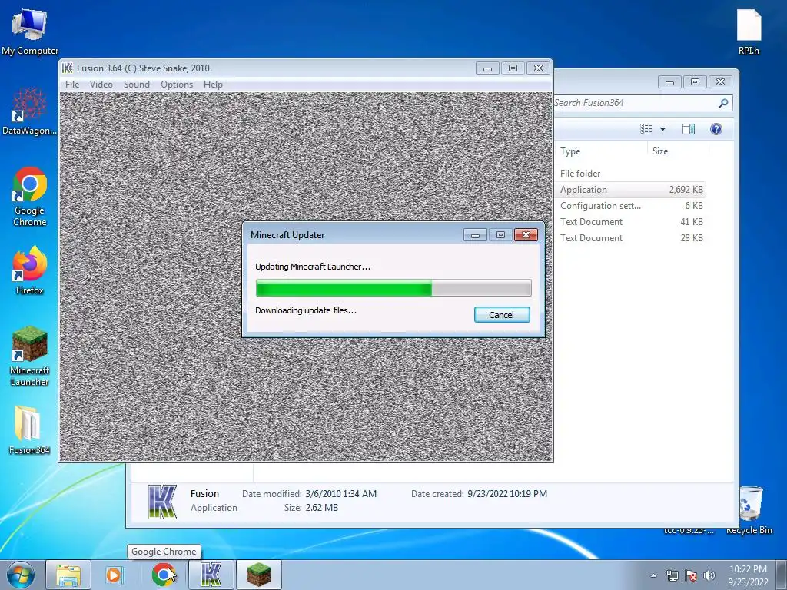Show hidden tray icons arrow
The width and height of the screenshot is (787, 590).
pos(653,575)
